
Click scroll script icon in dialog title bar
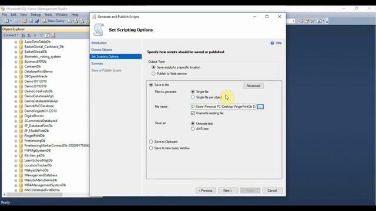[94, 17]
